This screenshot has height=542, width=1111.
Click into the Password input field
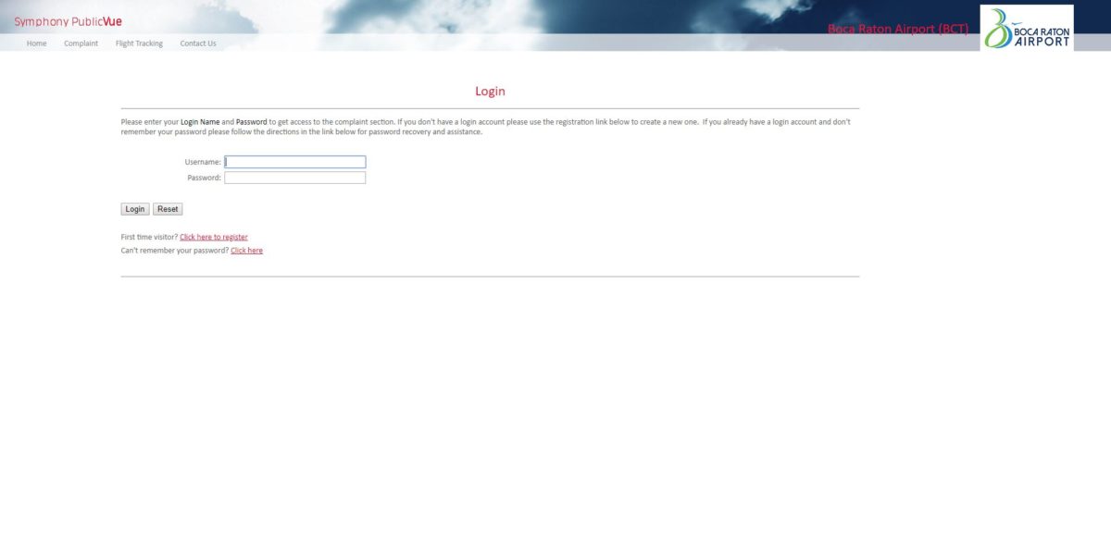pyautogui.click(x=294, y=178)
